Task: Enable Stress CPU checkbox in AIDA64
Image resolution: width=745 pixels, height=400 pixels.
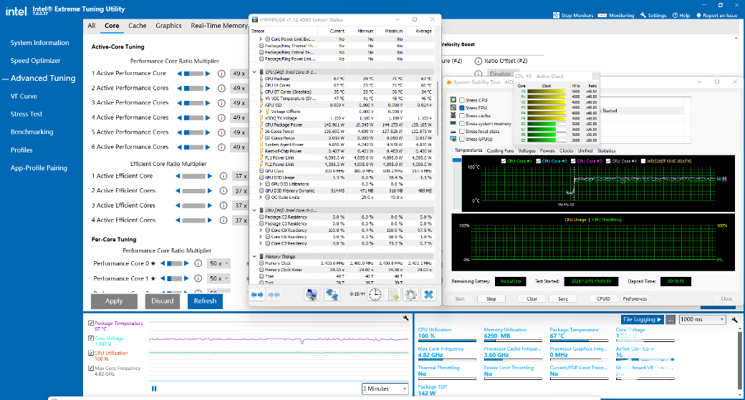Action: coord(462,100)
